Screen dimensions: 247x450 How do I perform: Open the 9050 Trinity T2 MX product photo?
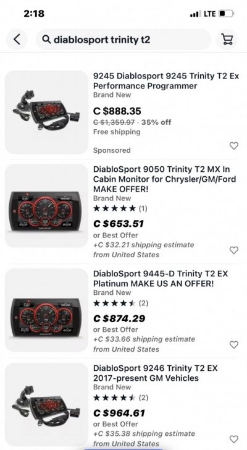[47, 206]
